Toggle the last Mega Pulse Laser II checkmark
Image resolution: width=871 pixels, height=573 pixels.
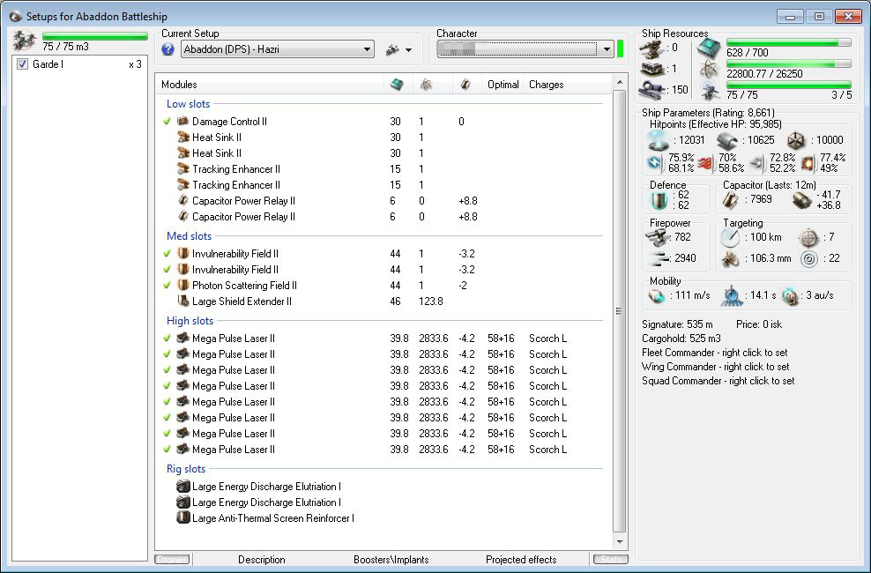pos(167,450)
